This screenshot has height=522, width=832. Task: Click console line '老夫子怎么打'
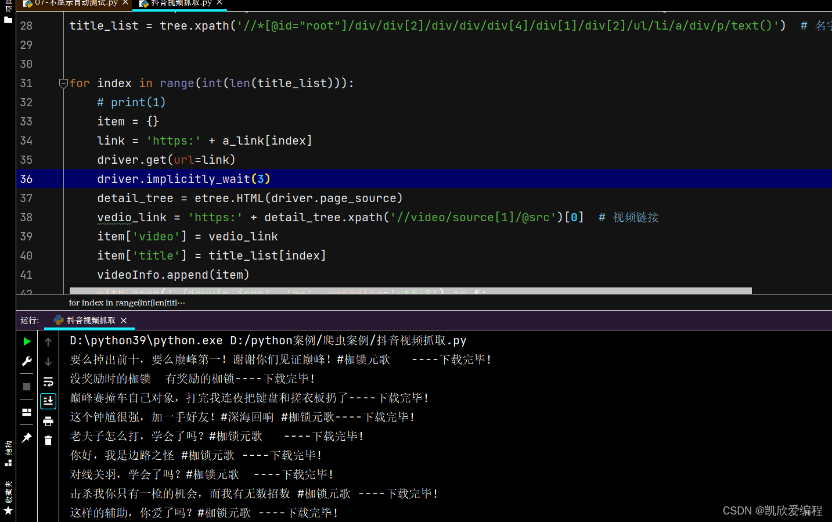click(217, 436)
